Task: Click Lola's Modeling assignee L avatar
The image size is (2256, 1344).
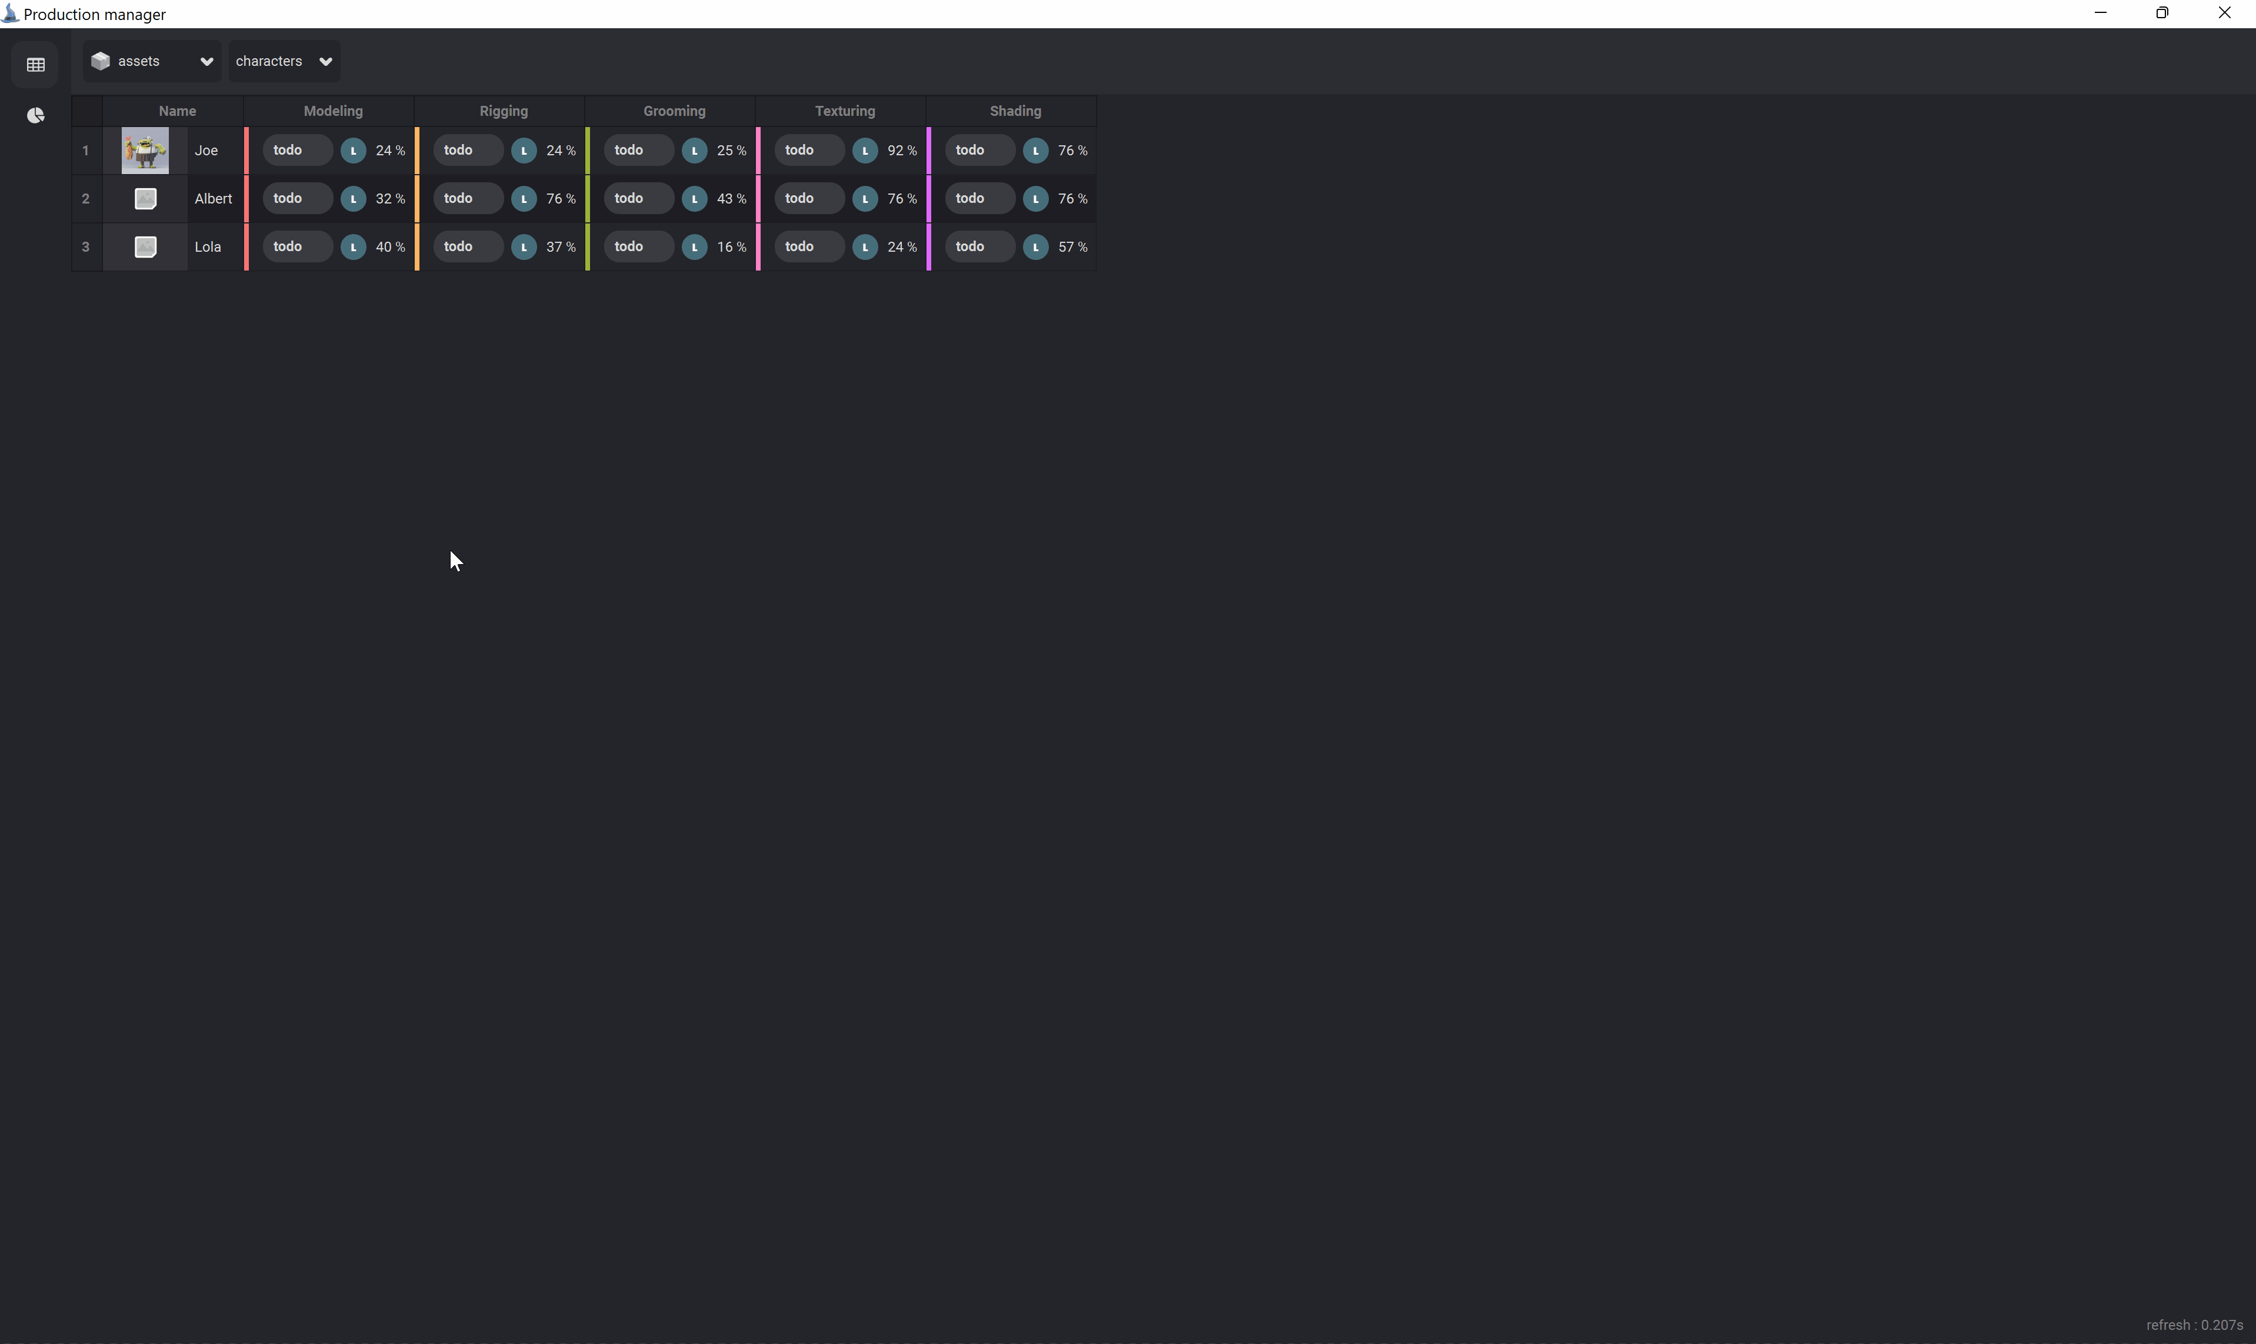Action: tap(353, 246)
